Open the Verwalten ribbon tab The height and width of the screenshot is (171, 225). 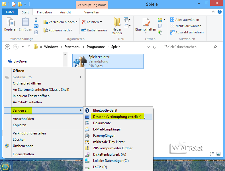click(x=92, y=12)
